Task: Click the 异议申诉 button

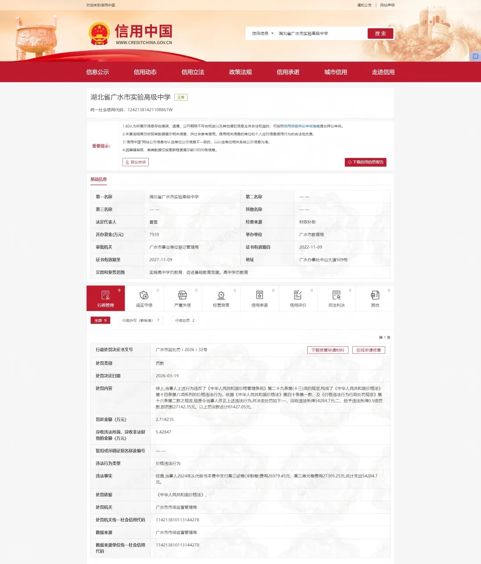Action: 135,162
